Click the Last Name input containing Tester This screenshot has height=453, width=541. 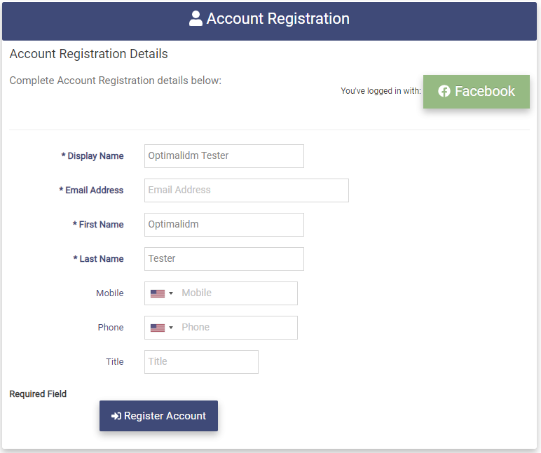(224, 259)
